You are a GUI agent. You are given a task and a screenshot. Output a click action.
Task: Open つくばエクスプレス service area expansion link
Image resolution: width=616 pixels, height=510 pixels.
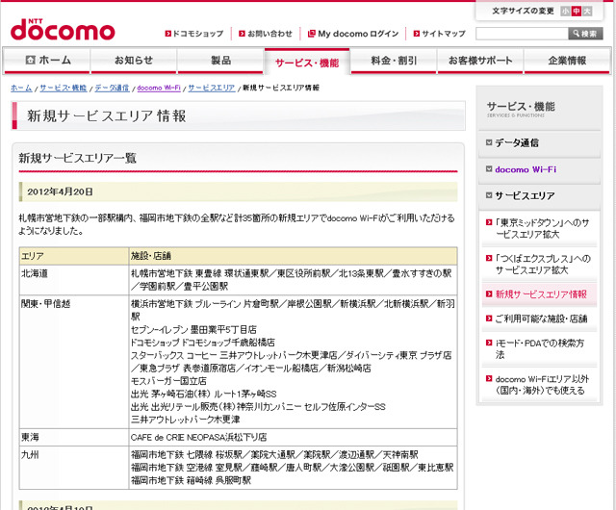pyautogui.click(x=543, y=265)
